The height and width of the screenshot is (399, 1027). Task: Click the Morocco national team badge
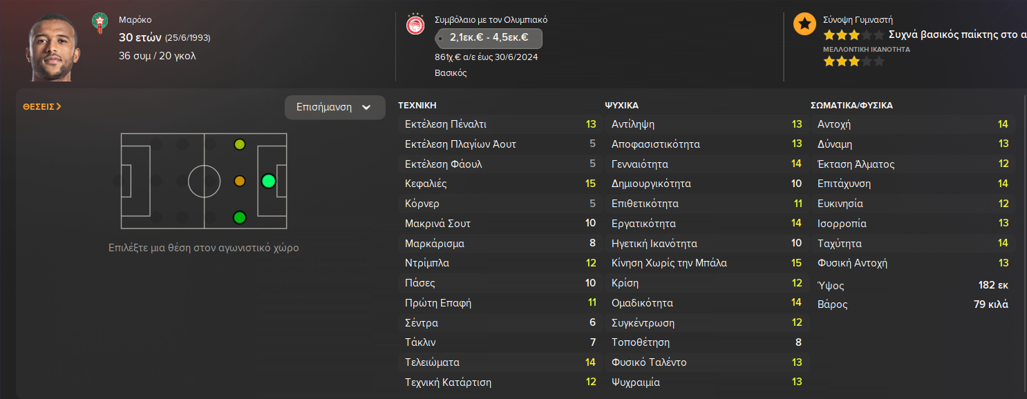tap(100, 23)
